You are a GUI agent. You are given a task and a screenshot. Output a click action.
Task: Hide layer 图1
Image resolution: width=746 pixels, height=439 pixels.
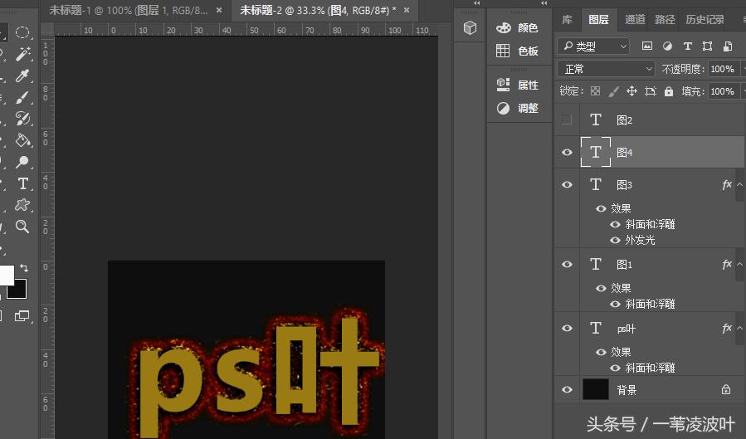[x=567, y=264]
